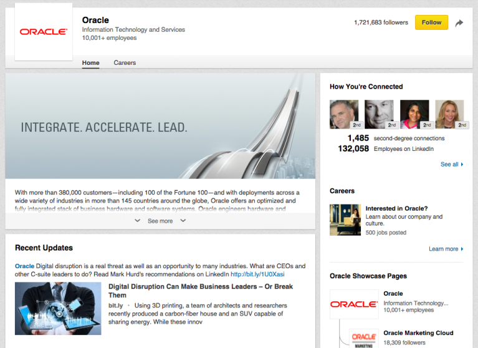The width and height of the screenshot is (478, 348).
Task: Open See all connections link
Action: [452, 165]
